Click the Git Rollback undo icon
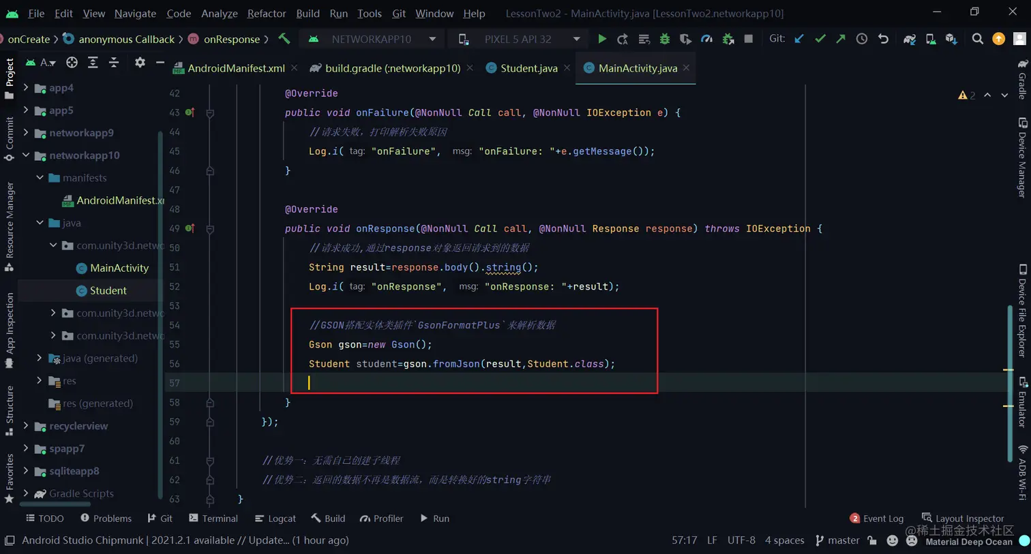This screenshot has width=1031, height=554. pos(883,39)
